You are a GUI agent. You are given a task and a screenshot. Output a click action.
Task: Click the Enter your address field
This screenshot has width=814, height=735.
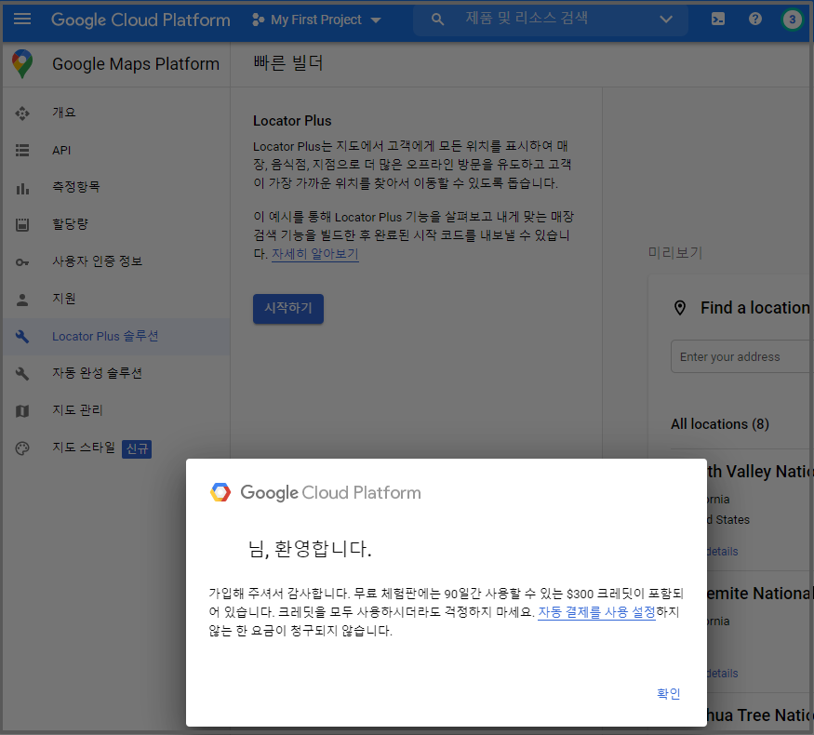(740, 356)
